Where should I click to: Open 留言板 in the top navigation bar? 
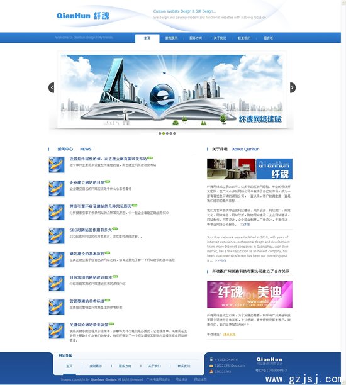(269, 38)
